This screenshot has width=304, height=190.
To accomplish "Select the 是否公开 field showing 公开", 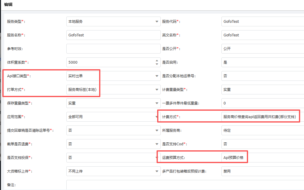I will pos(262,49).
